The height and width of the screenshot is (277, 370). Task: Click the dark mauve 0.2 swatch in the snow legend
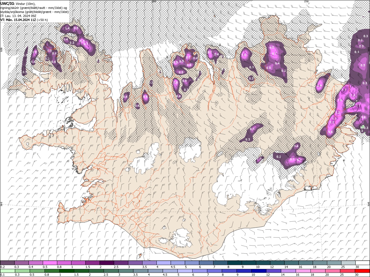coord(7,263)
